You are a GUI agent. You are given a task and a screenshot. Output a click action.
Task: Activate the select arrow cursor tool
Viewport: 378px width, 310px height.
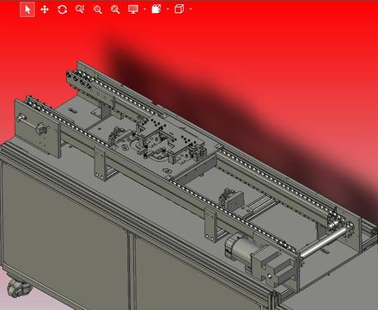(27, 9)
